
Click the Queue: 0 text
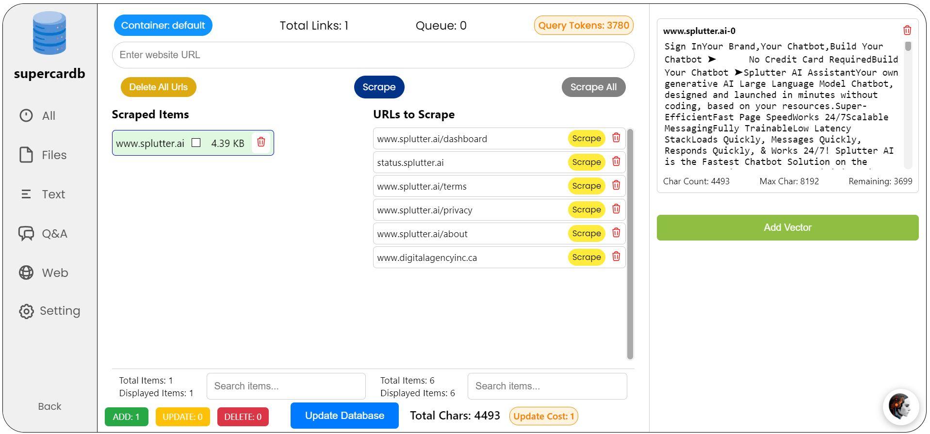coord(441,26)
